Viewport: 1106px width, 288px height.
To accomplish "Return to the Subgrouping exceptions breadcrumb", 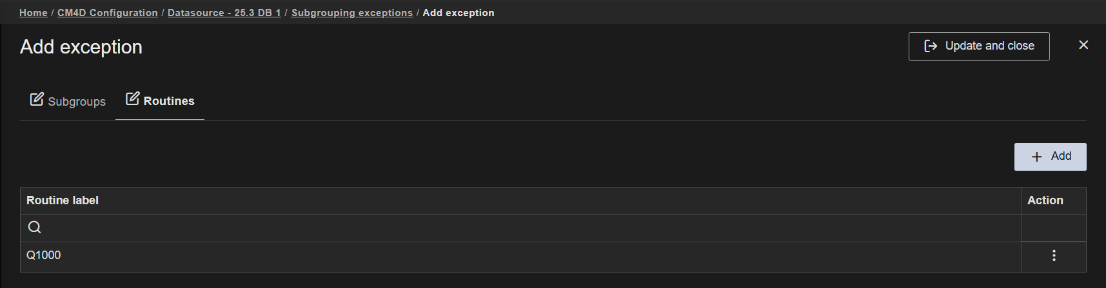I will [352, 13].
